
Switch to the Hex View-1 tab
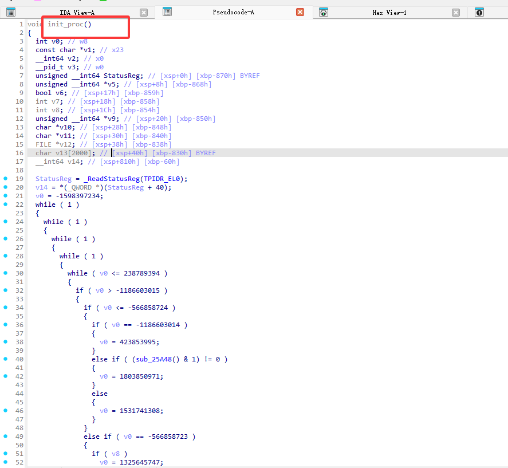click(389, 13)
